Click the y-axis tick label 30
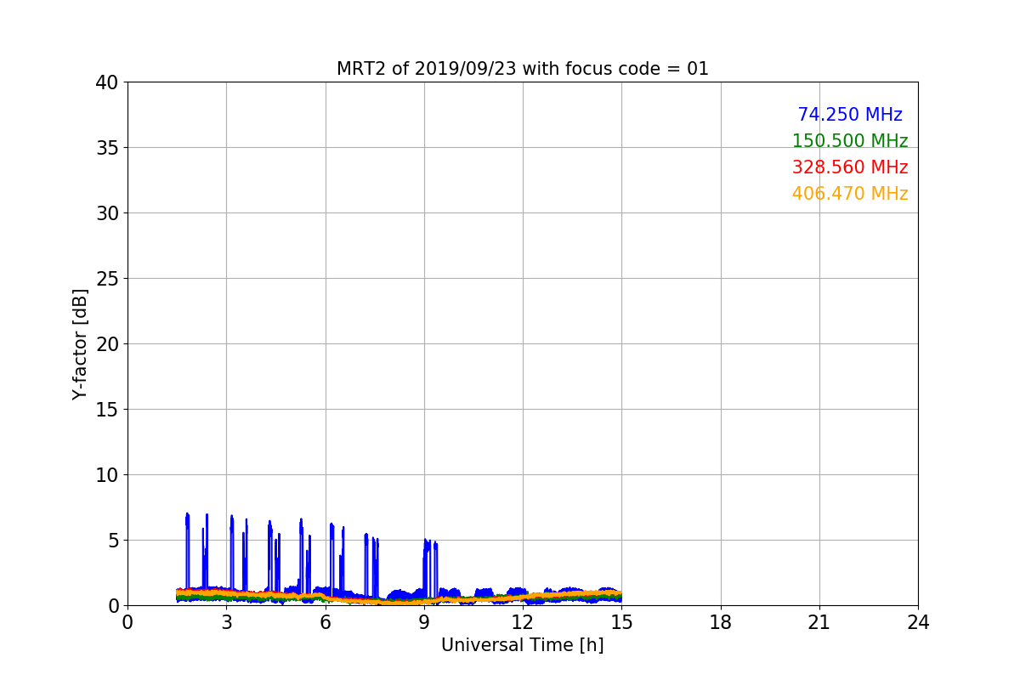The height and width of the screenshot is (680, 1020). (106, 213)
